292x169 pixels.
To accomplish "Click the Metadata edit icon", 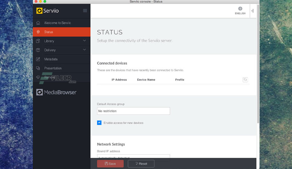I will pyautogui.click(x=38, y=59).
